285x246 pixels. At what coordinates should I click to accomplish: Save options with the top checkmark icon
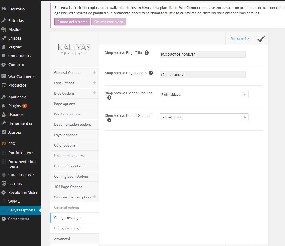tap(261, 39)
